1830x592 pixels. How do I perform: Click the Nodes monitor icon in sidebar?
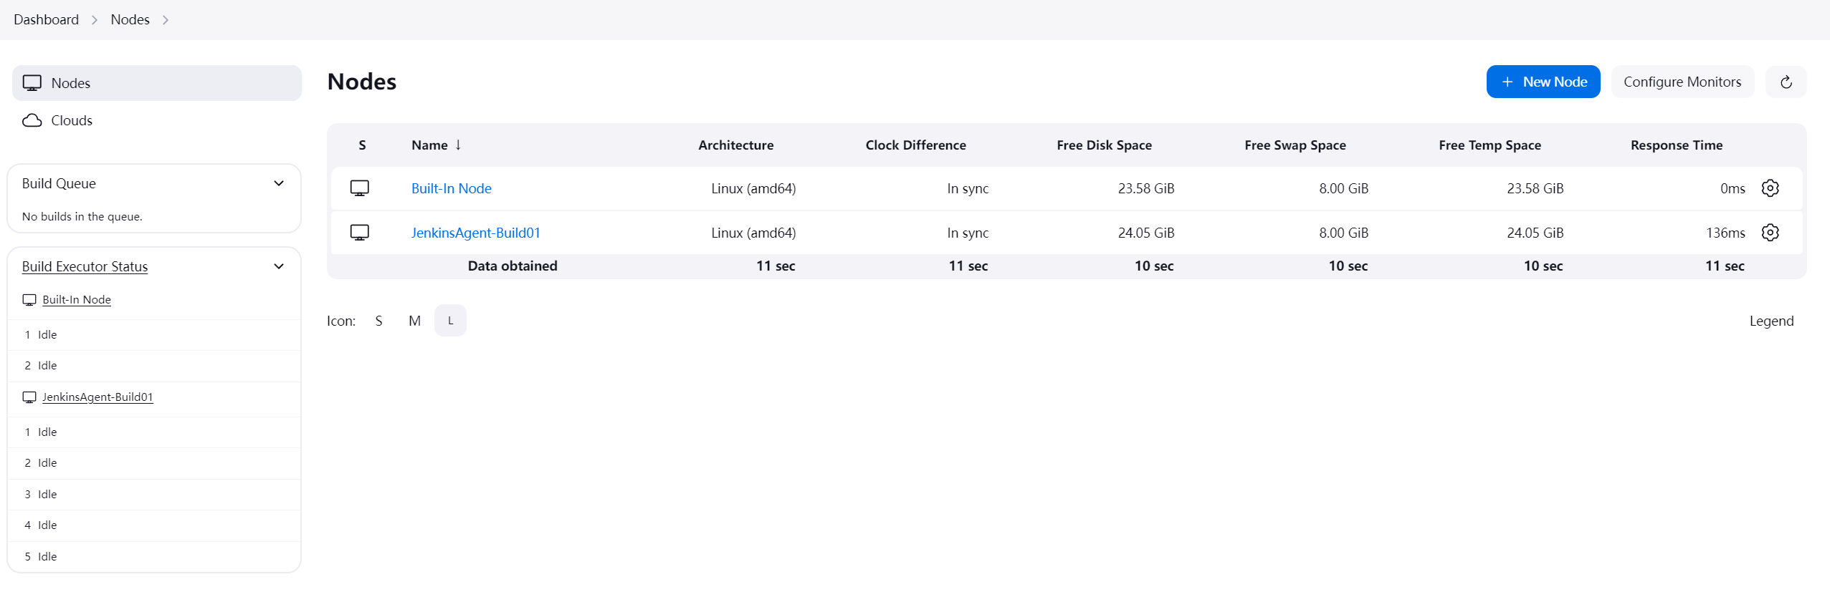32,83
